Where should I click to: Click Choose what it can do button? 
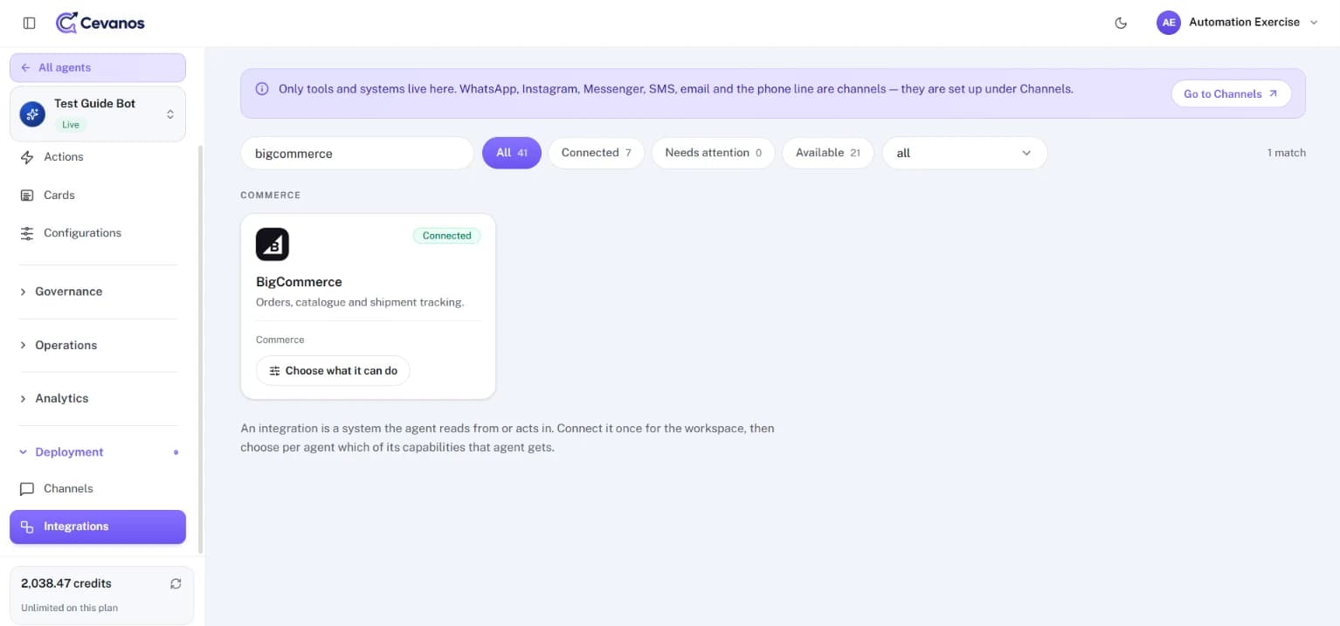333,371
